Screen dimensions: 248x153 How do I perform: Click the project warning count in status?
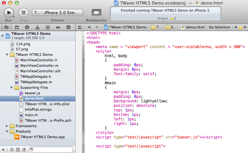173,18
